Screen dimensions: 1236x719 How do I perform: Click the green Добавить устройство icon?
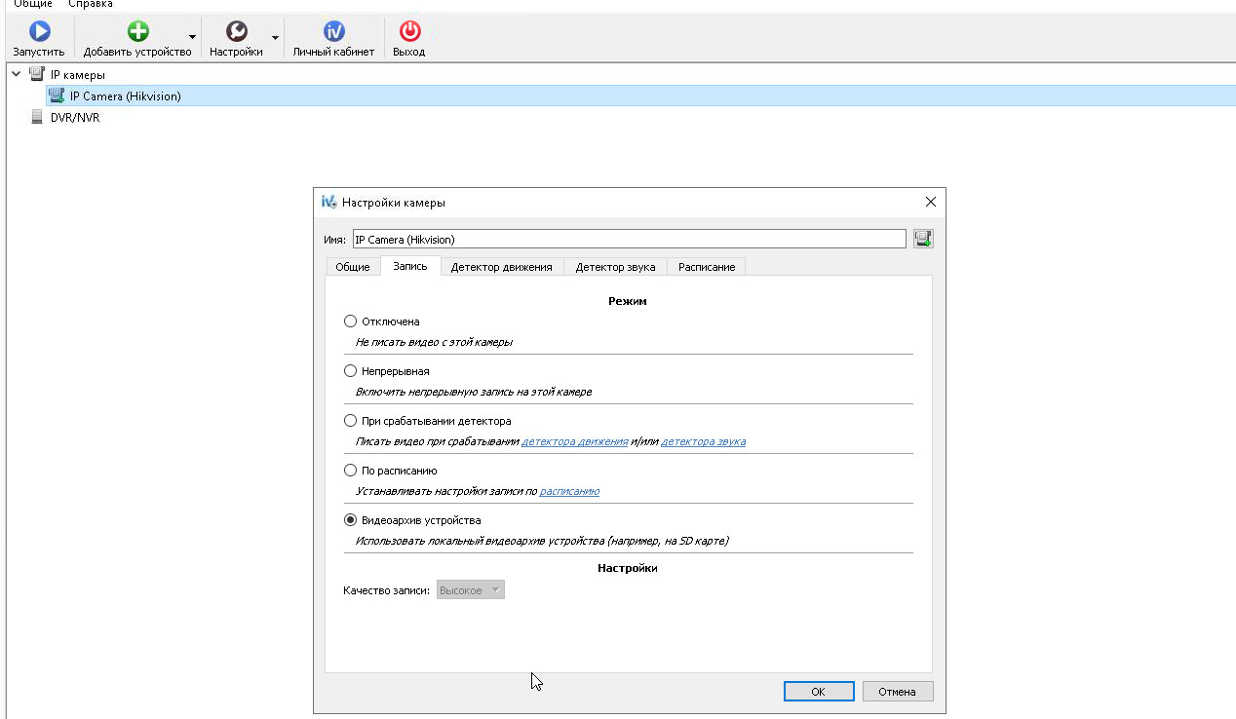(138, 32)
